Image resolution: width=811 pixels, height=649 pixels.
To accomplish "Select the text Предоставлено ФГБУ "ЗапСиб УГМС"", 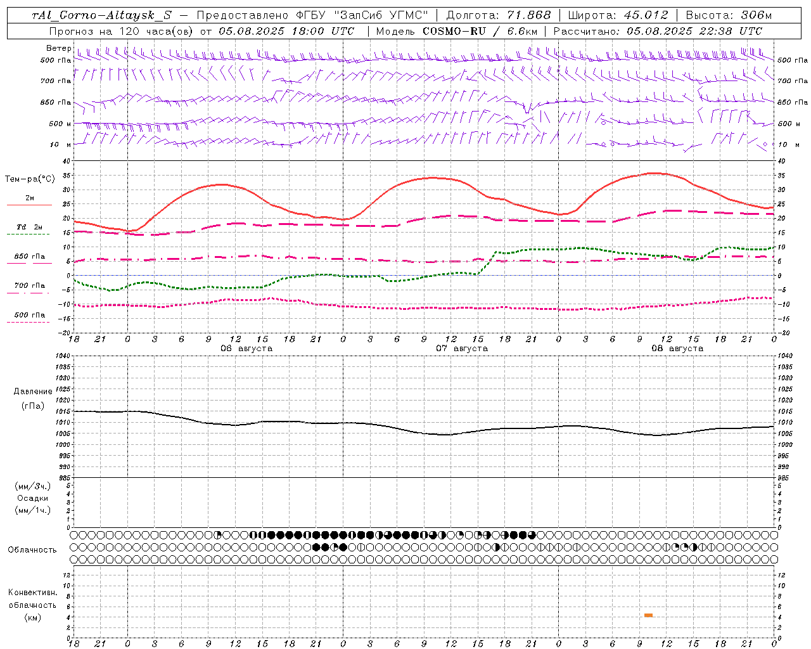I will point(312,15).
